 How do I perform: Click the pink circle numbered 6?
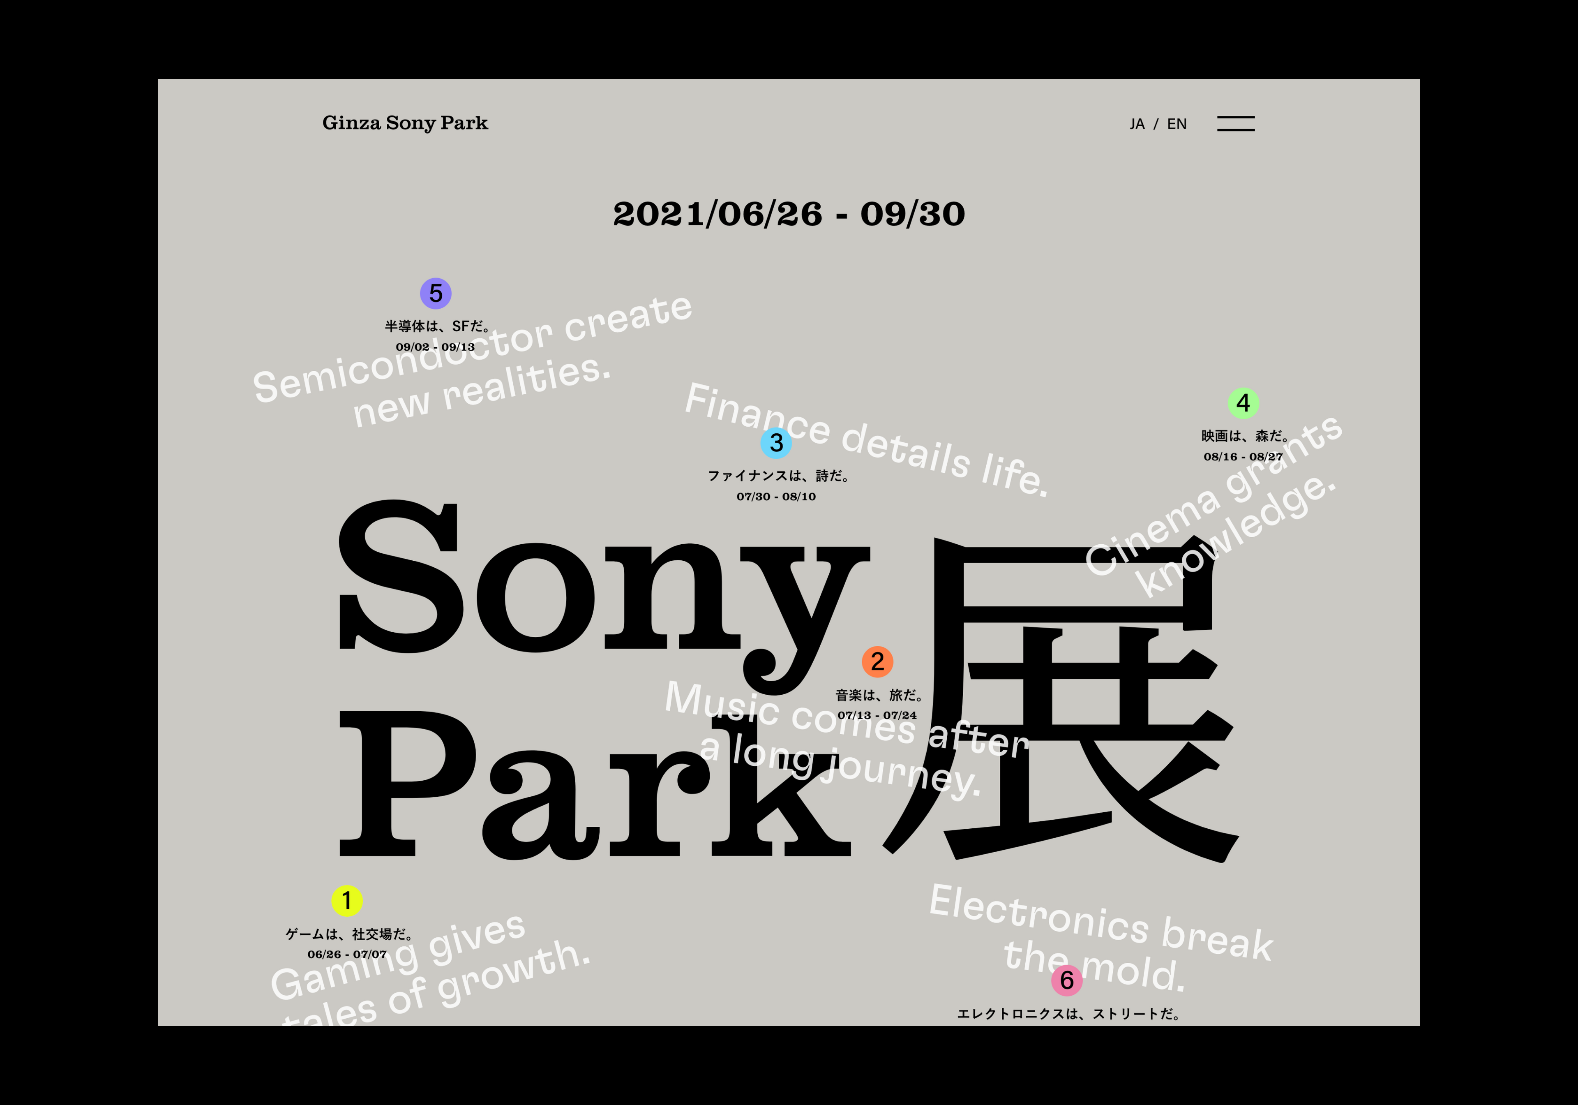(x=1067, y=980)
